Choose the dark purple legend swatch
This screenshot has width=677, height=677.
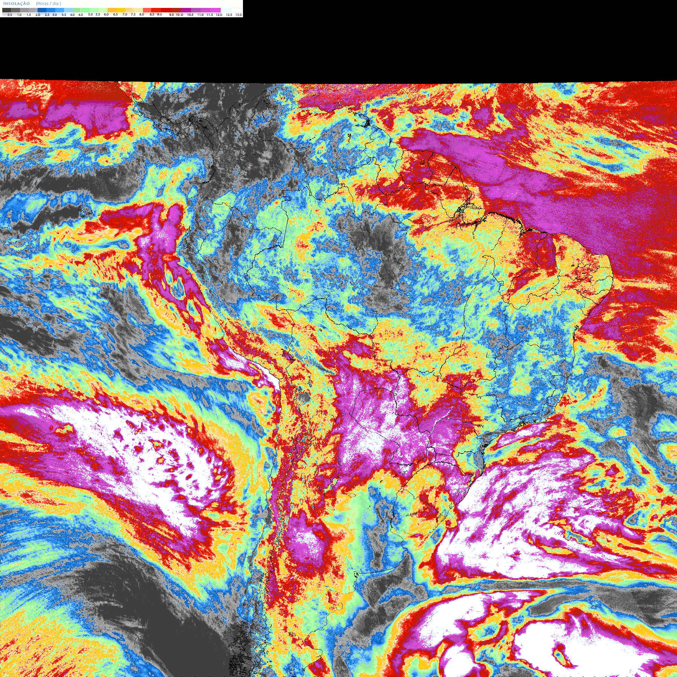[x=186, y=10]
